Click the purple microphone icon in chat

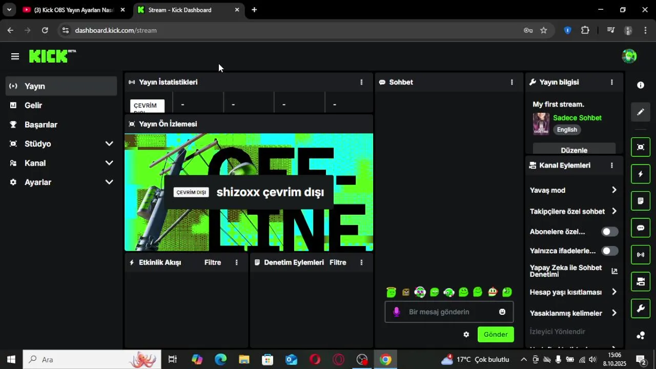tap(396, 312)
